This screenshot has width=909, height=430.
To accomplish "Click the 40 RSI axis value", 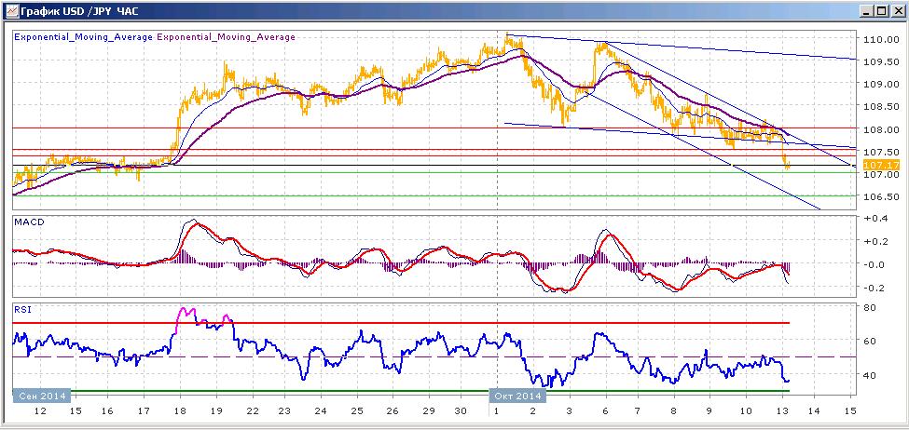I will point(868,375).
